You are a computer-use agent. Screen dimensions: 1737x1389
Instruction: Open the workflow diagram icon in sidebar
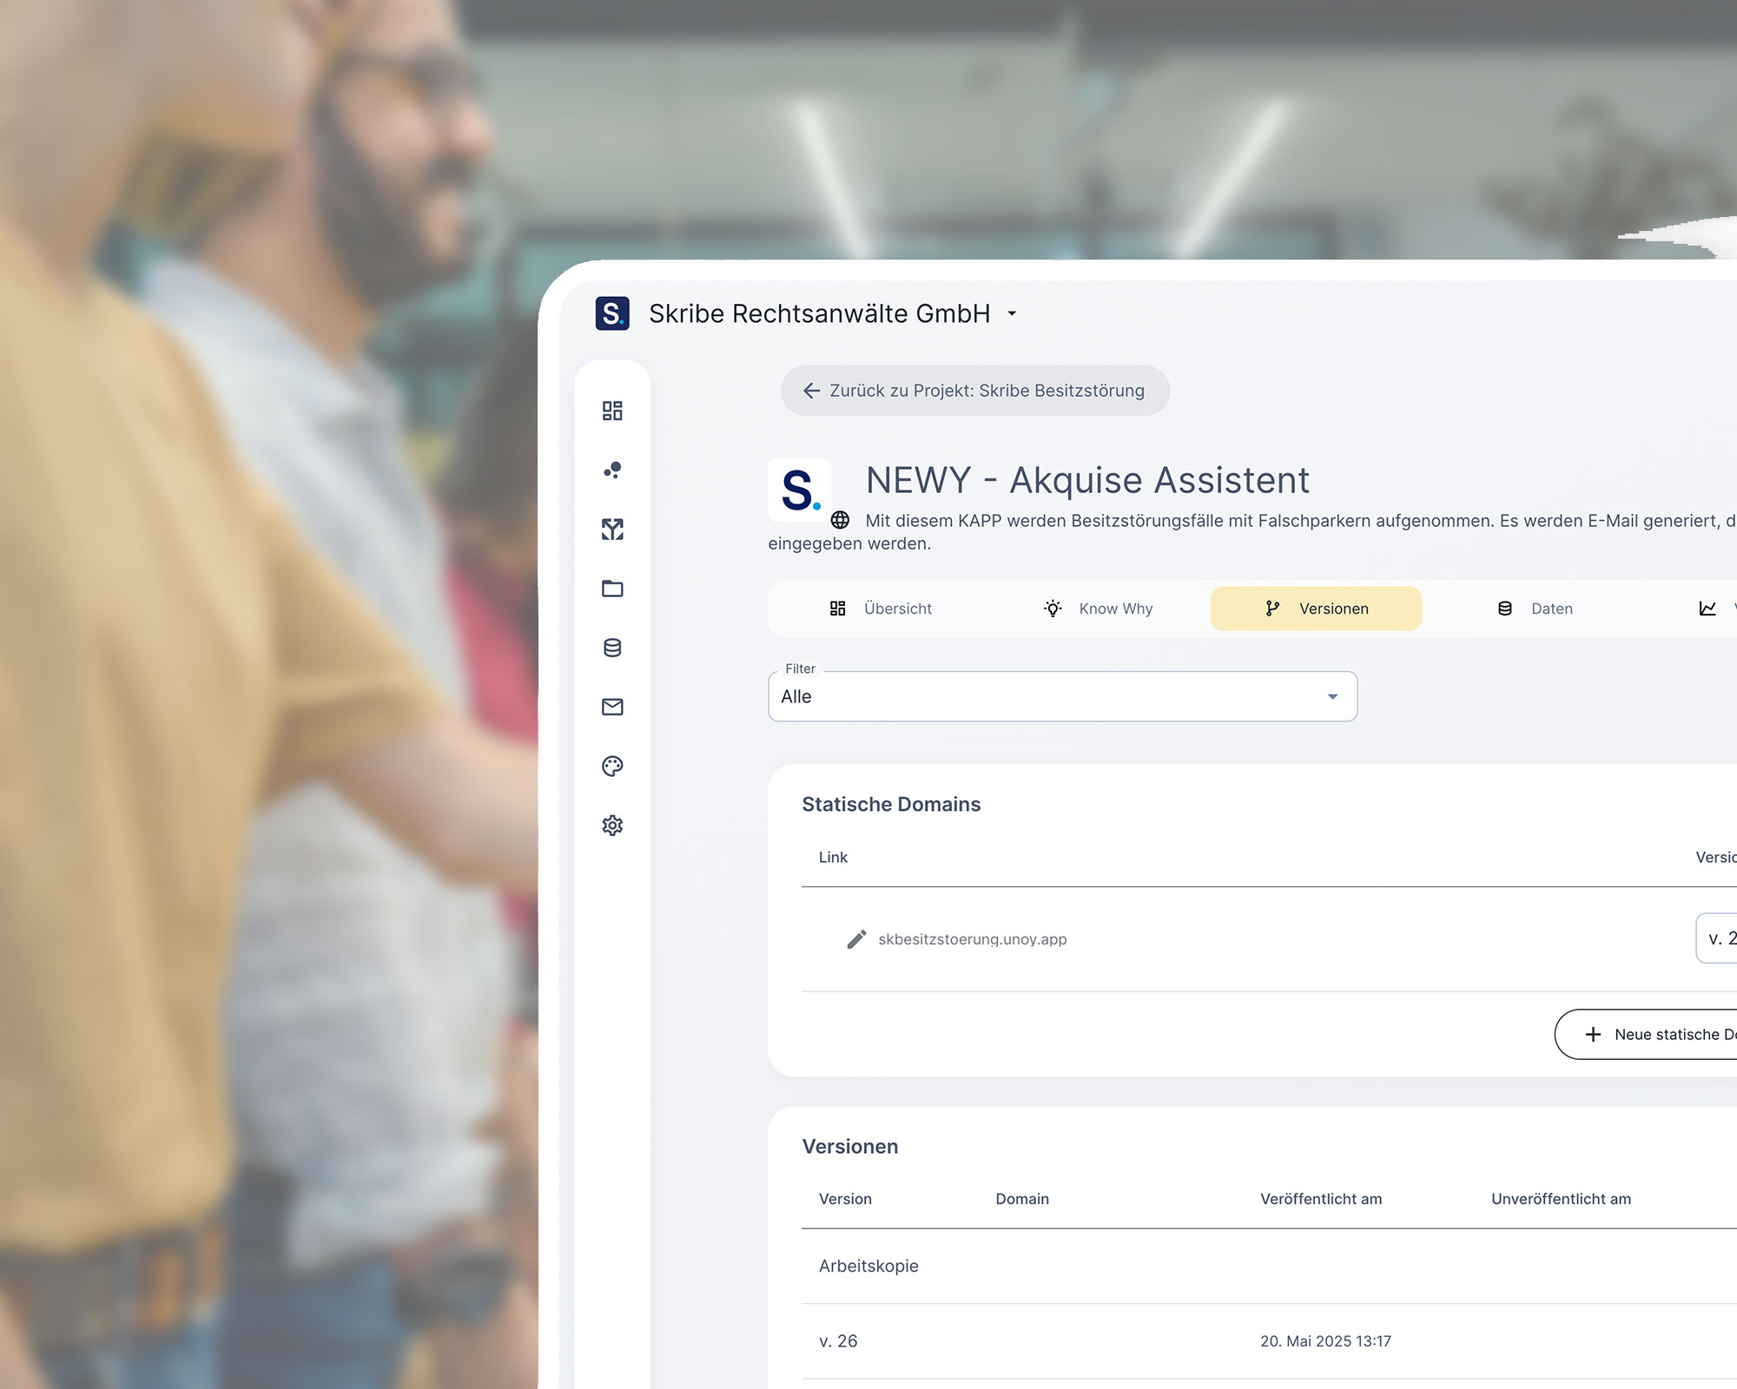click(612, 529)
